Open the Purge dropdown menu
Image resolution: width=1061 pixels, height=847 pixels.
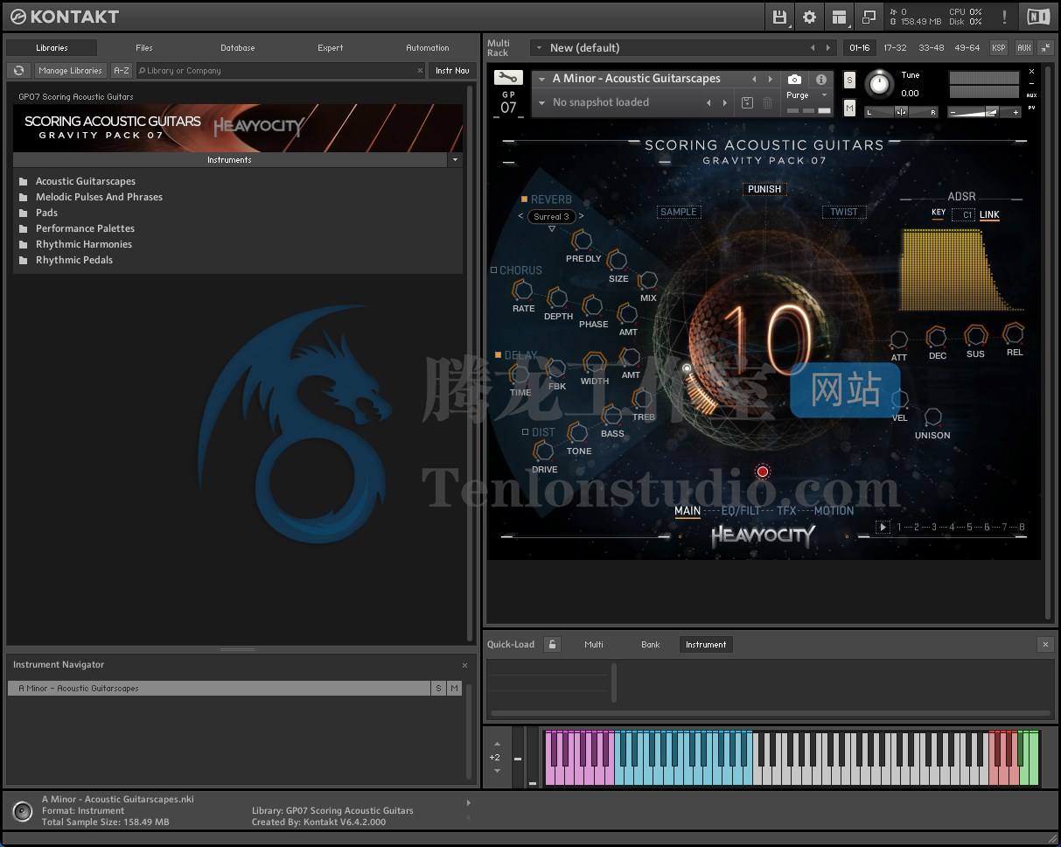(823, 94)
